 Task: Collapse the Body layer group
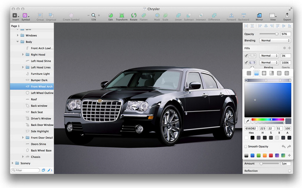(x=18, y=42)
